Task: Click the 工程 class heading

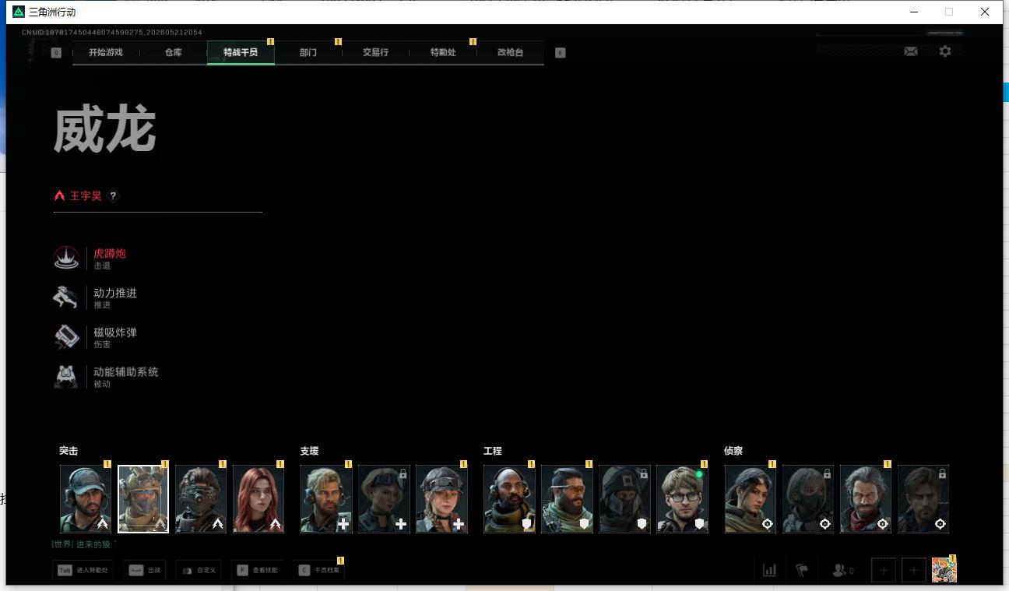Action: 493,451
